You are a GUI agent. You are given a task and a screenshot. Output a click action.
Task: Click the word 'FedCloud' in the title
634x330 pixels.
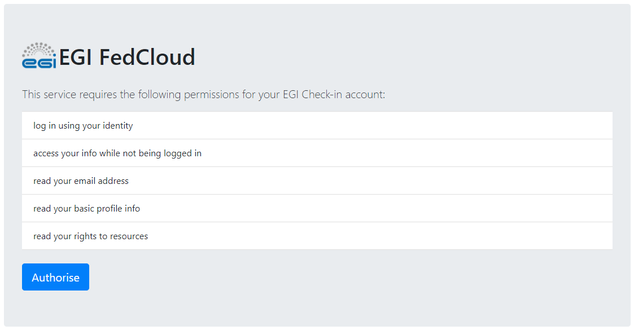tap(147, 58)
